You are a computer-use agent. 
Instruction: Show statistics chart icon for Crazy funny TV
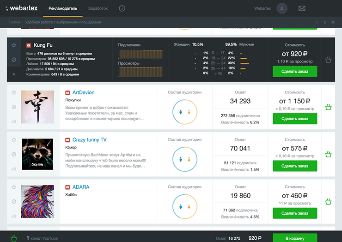[14, 169]
